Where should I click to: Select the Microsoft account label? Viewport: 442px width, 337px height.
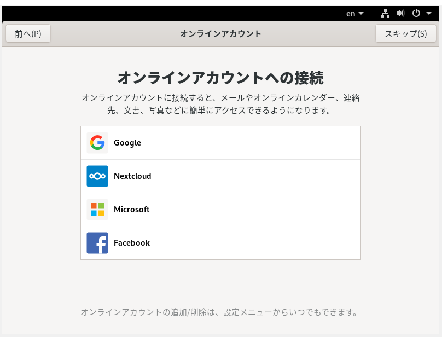(132, 210)
